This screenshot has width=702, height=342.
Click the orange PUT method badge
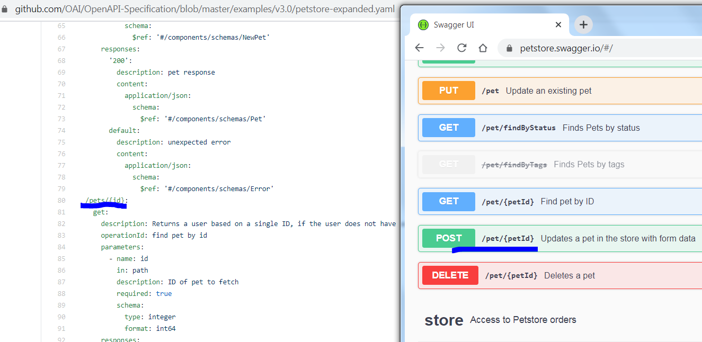[x=449, y=91]
